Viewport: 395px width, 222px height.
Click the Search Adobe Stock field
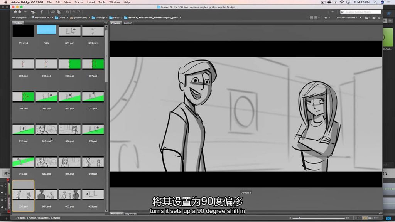click(361, 12)
